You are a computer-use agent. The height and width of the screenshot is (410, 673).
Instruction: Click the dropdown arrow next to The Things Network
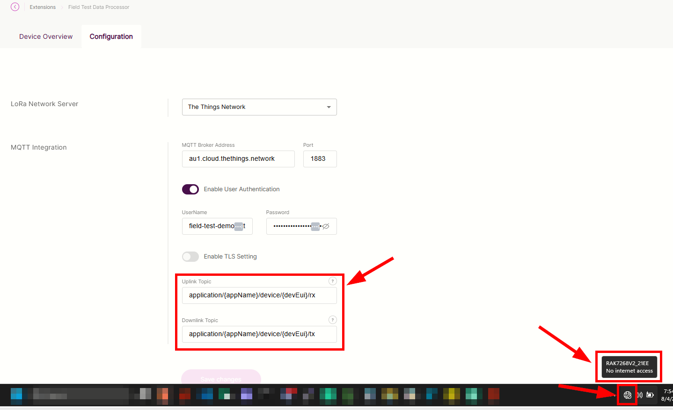[x=329, y=107]
